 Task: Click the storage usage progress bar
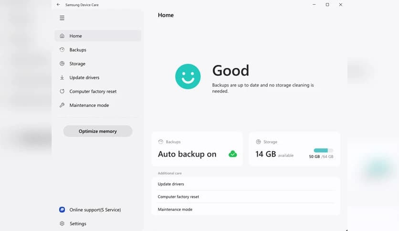coord(323,150)
